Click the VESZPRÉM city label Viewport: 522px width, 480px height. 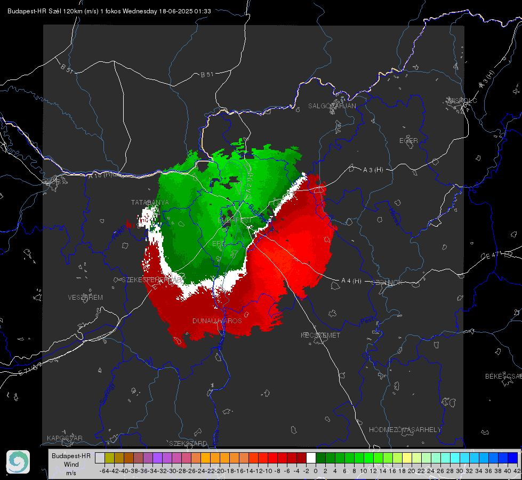[x=85, y=297]
